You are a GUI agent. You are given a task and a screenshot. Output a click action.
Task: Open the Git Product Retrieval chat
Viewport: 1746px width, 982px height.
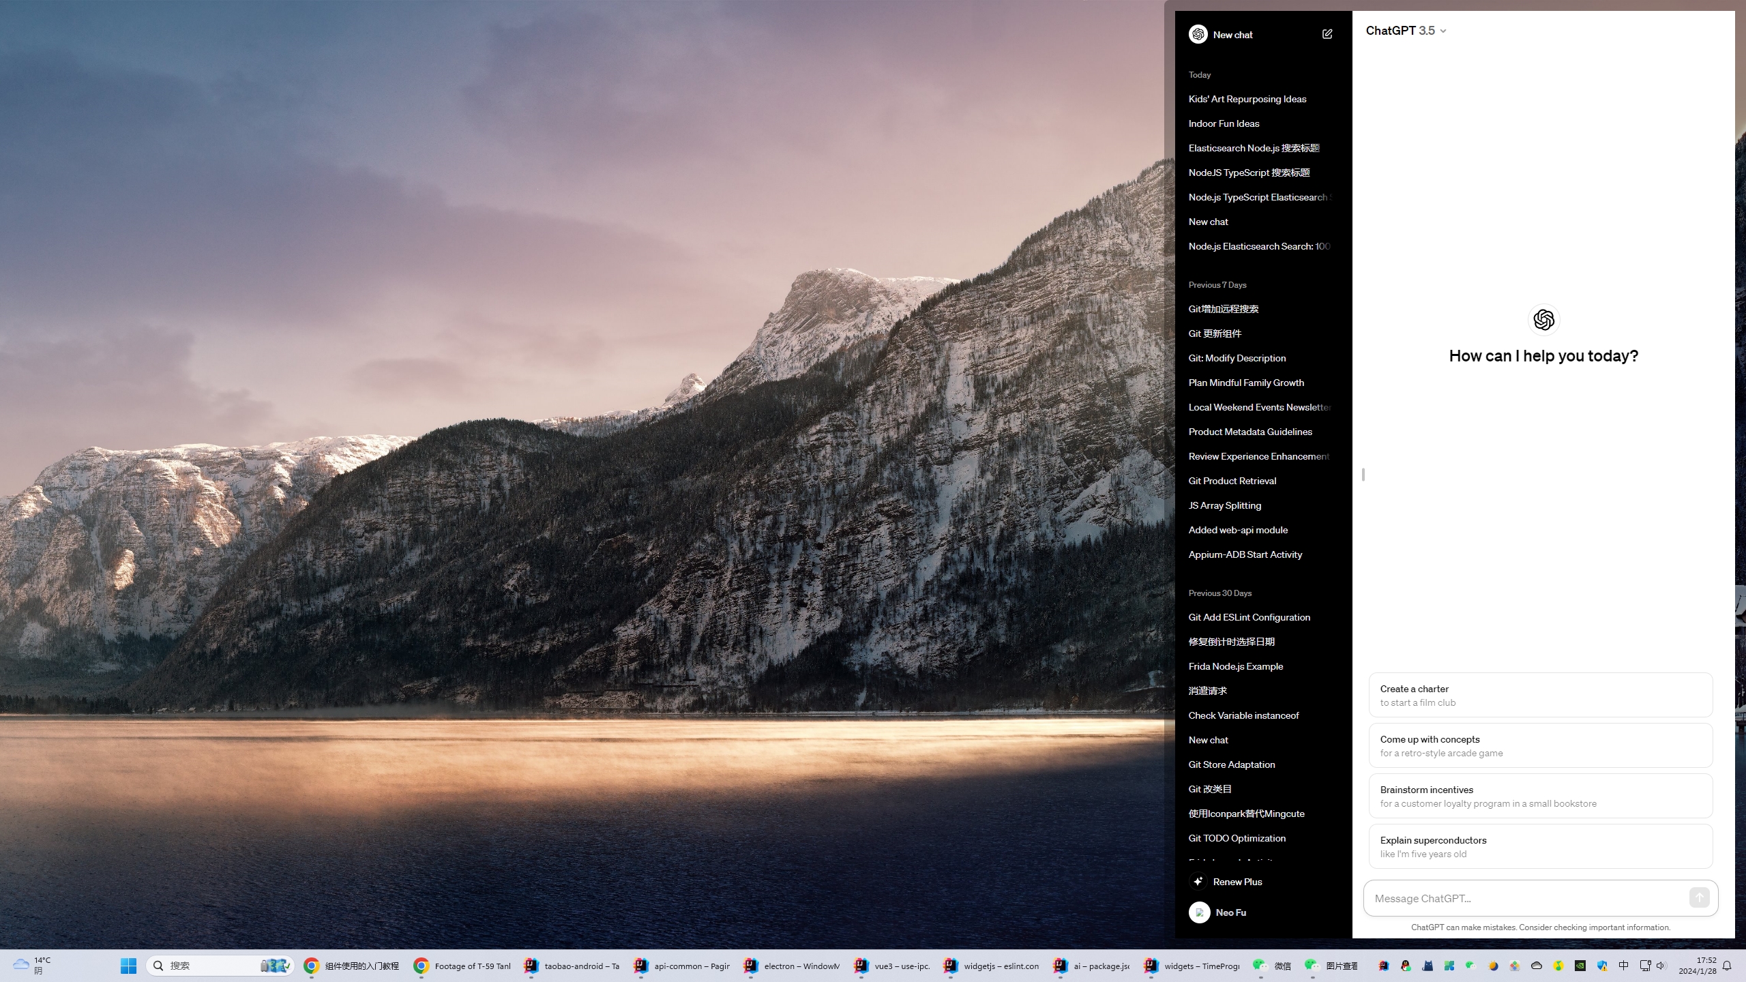click(x=1232, y=481)
